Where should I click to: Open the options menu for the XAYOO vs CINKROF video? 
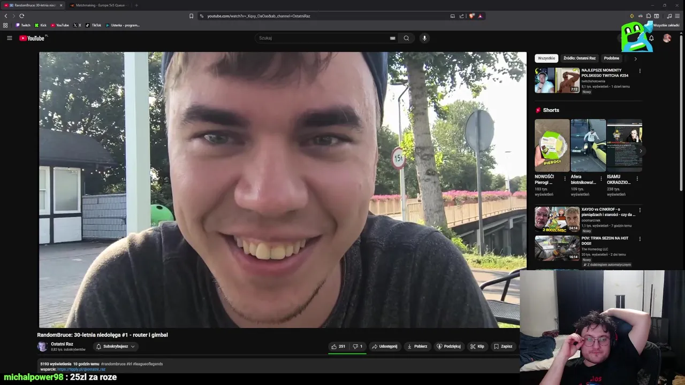point(640,210)
